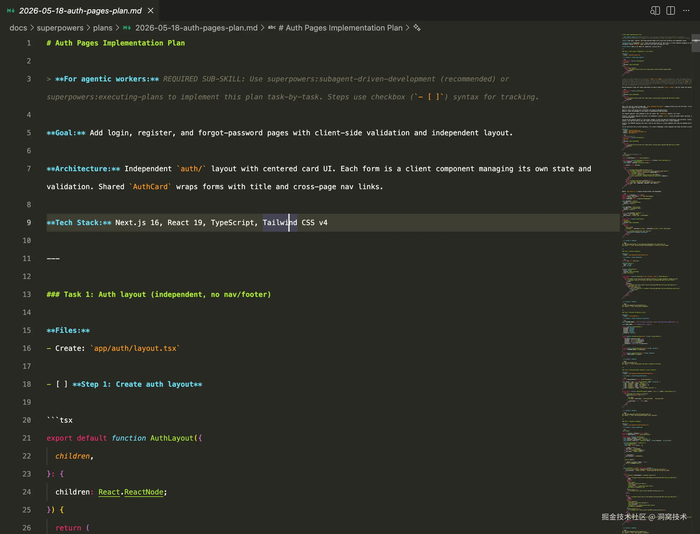Click the 'return' keyword on line 26
This screenshot has width=700, height=534.
tap(68, 528)
